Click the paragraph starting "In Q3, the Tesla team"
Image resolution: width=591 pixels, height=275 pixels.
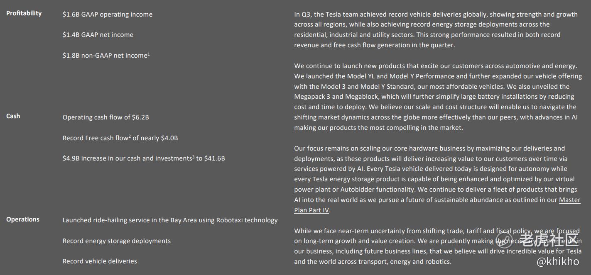pos(436,30)
